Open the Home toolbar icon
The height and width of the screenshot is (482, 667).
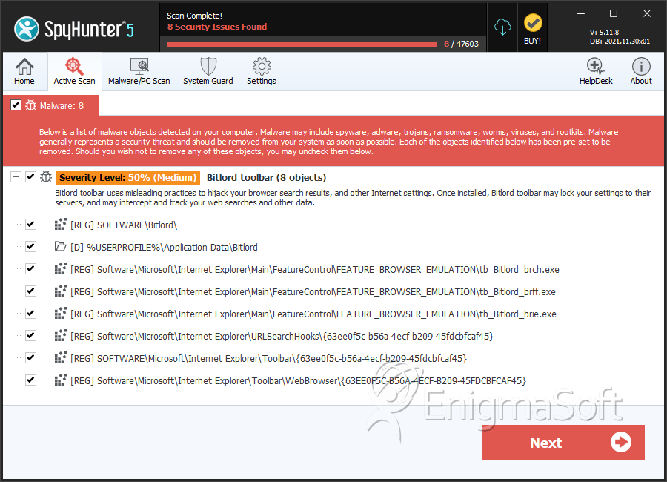tap(24, 71)
